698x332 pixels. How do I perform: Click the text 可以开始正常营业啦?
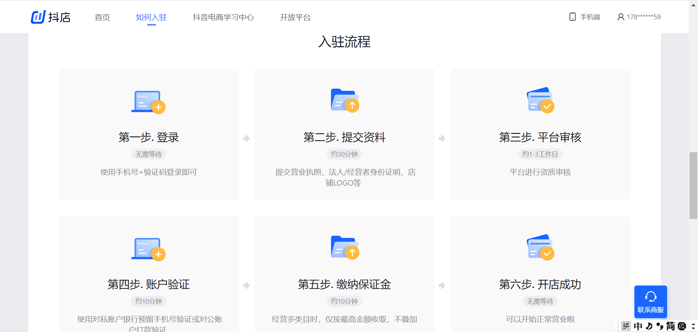point(540,319)
